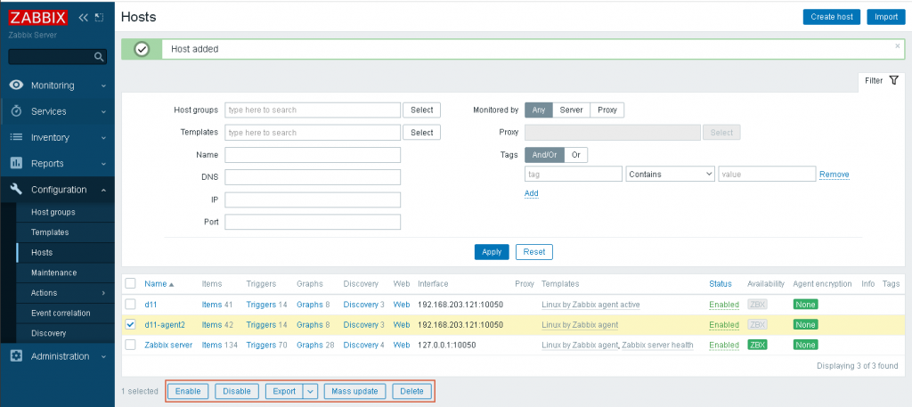The image size is (912, 407).
Task: Focus the Name filter input
Action: tap(313, 155)
